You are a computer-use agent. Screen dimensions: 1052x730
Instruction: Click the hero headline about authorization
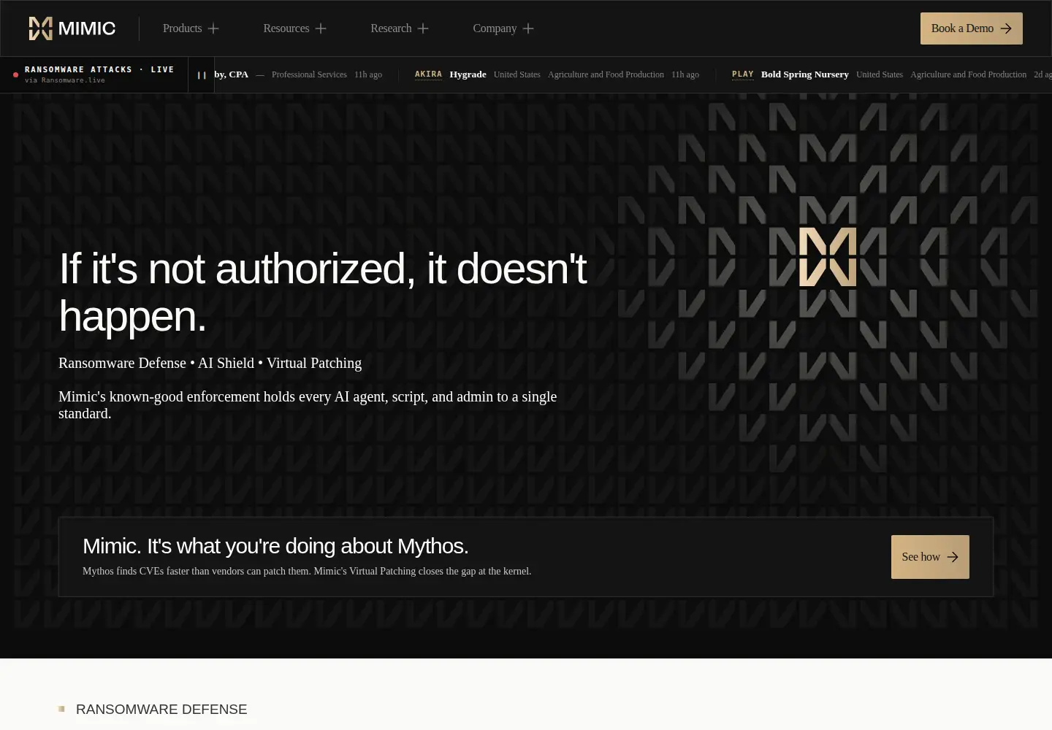tap(322, 292)
